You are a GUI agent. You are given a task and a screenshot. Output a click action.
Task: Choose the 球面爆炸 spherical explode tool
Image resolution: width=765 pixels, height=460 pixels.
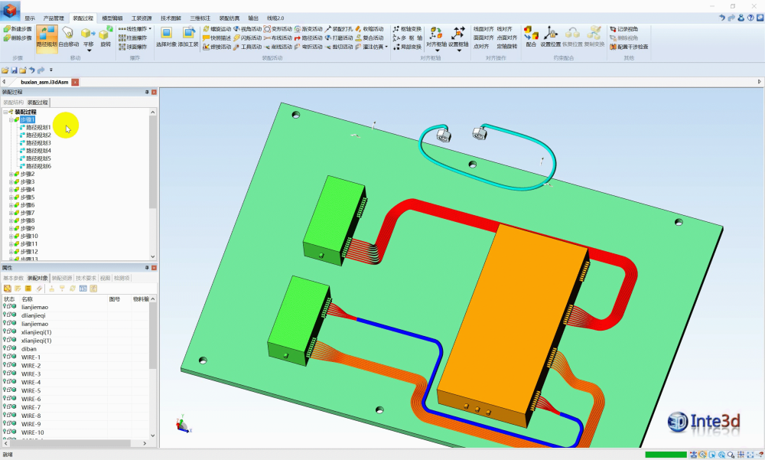coord(132,47)
